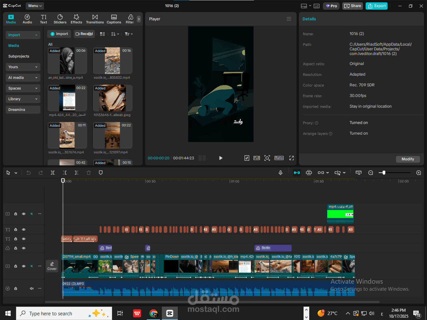Image resolution: width=427 pixels, height=320 pixels.
Task: Open more options for the audio track
Action: point(40,288)
